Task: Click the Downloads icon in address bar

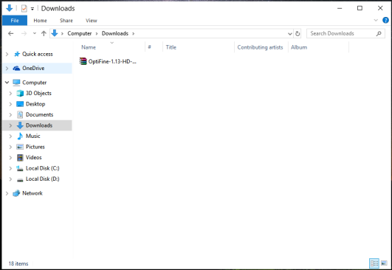Action: point(55,33)
